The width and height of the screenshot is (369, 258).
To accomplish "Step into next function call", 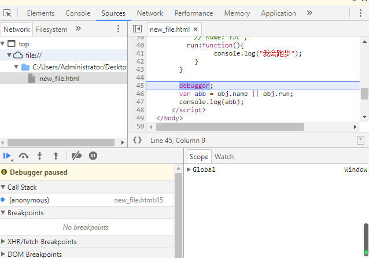I will [x=39, y=156].
